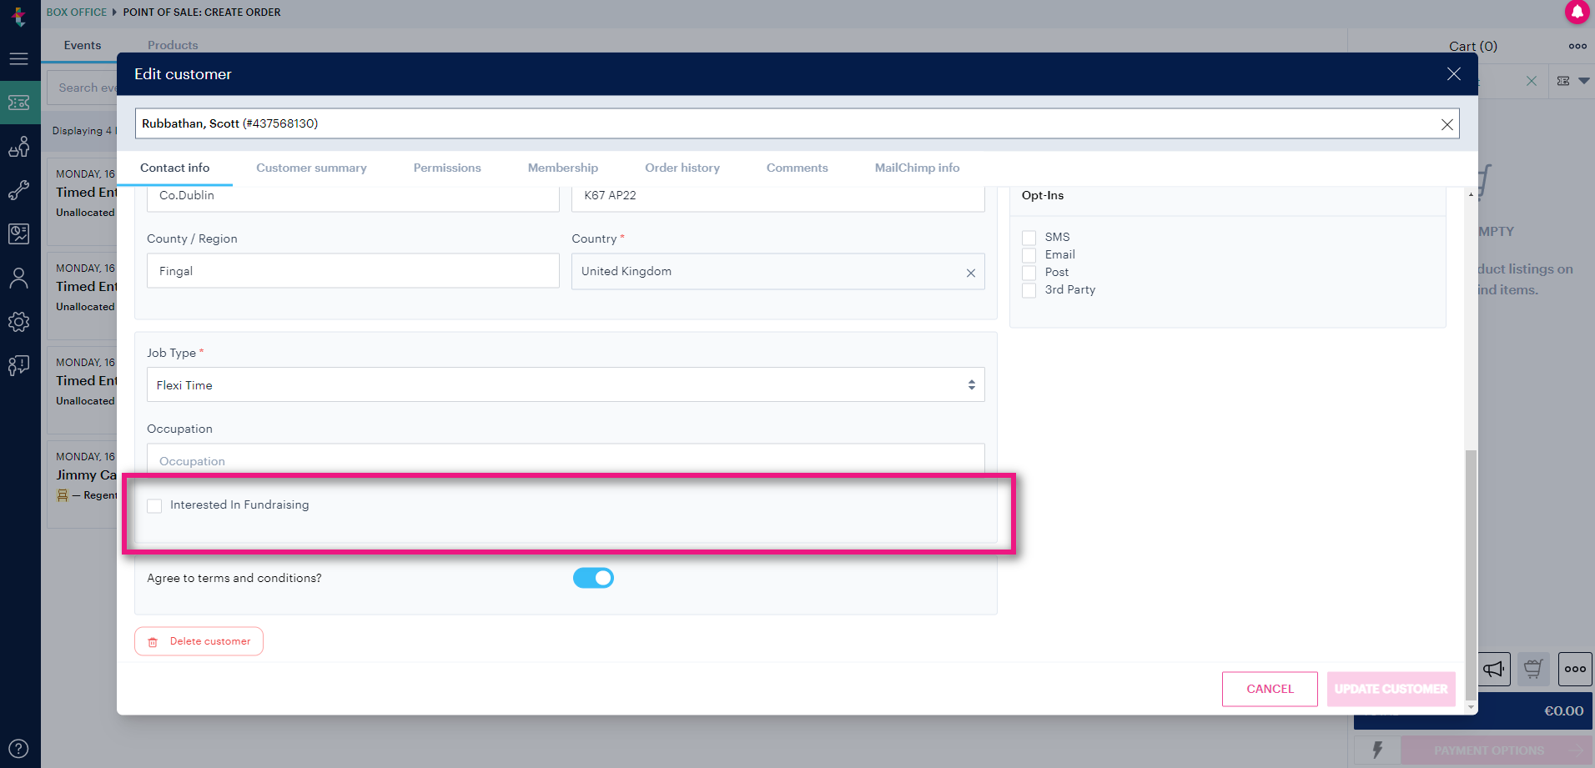
Task: Check the Post opt-in checkbox
Action: (x=1029, y=273)
